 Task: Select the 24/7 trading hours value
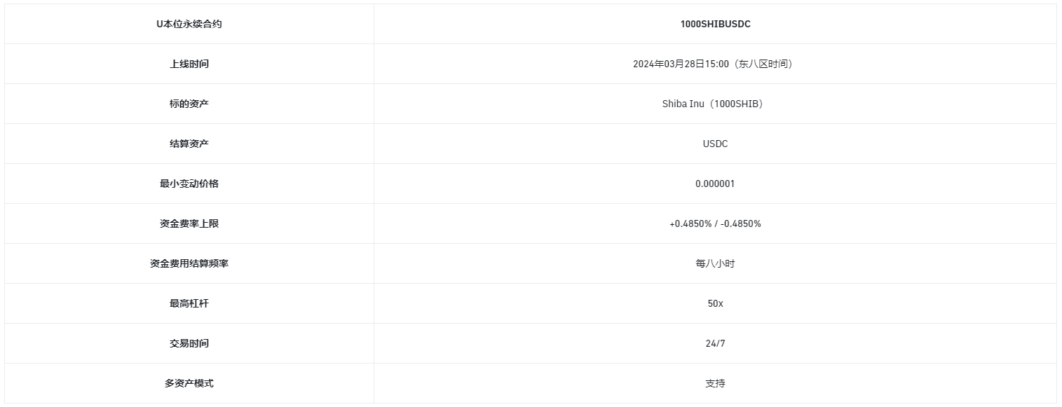pos(715,343)
